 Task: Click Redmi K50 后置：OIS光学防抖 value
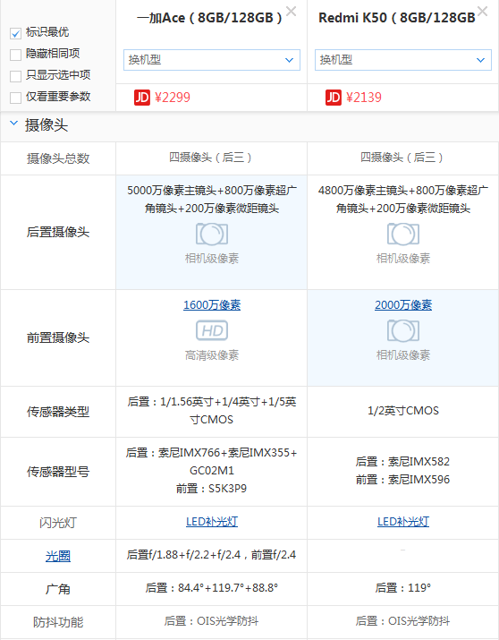(403, 621)
